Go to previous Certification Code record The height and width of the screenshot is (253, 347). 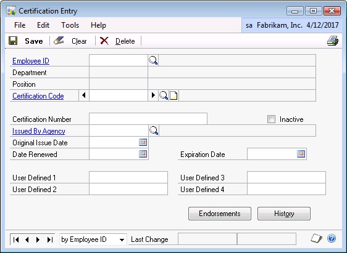(x=84, y=95)
